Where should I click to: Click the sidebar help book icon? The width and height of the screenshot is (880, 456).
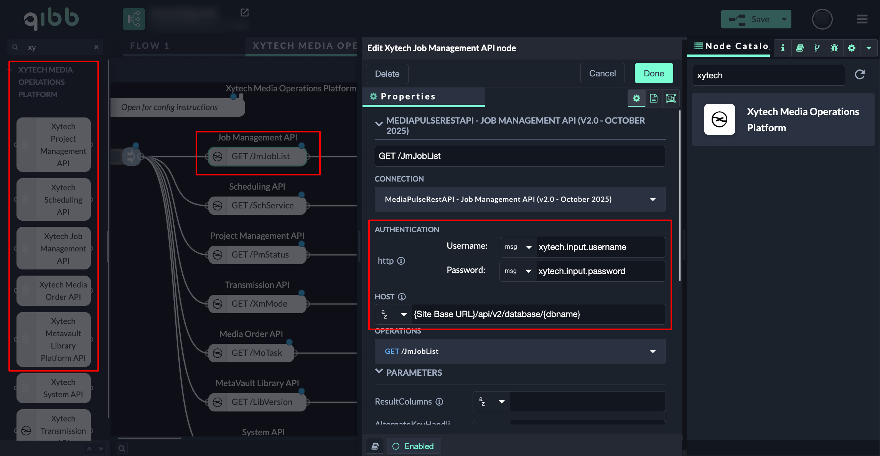[x=800, y=48]
